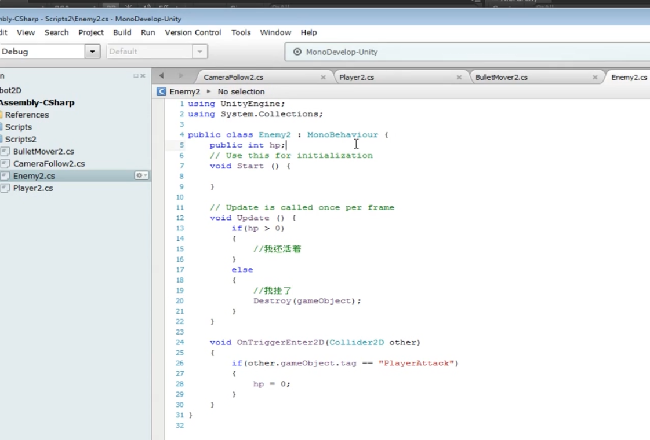The width and height of the screenshot is (650, 440).
Task: Click 'MonoBehaviour' in the class declaration
Action: 343,134
